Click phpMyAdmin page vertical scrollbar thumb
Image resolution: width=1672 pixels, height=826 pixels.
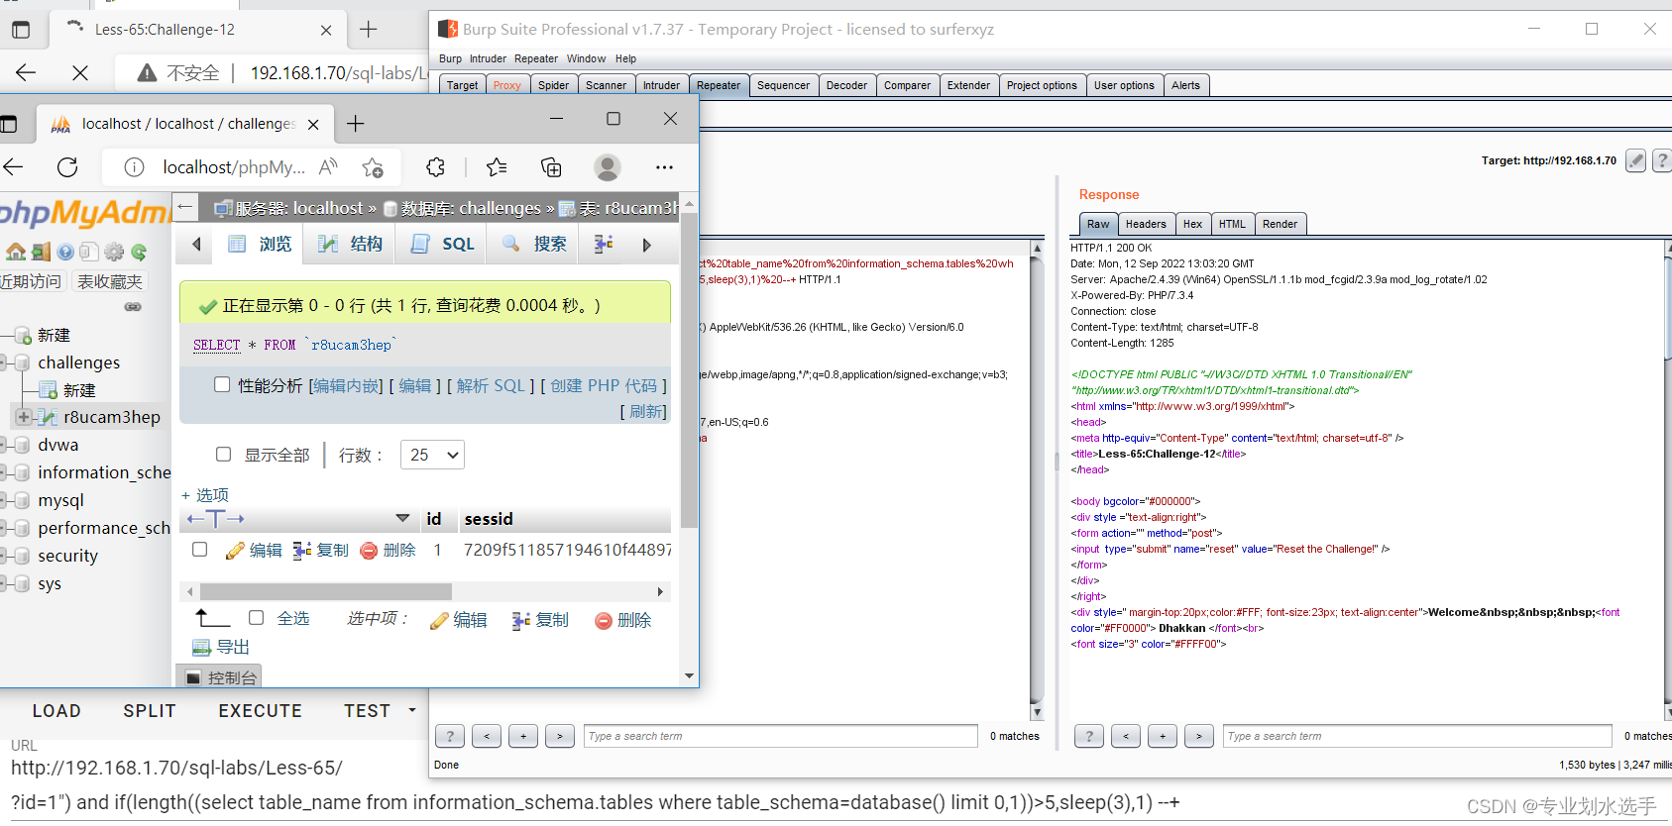(x=689, y=369)
